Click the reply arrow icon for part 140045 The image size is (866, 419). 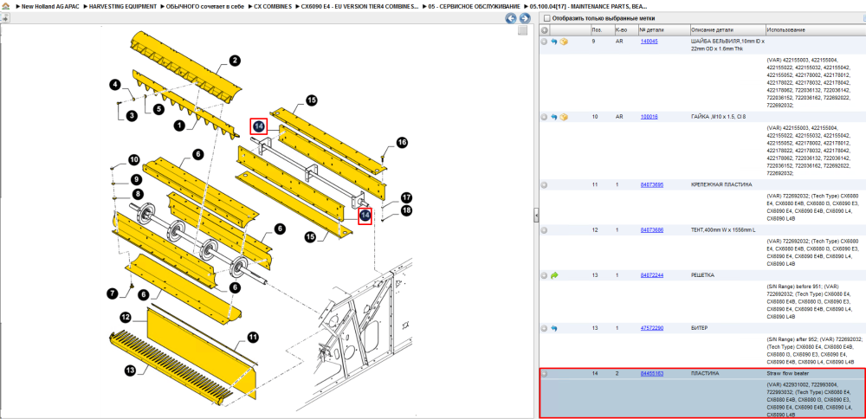[x=554, y=42]
